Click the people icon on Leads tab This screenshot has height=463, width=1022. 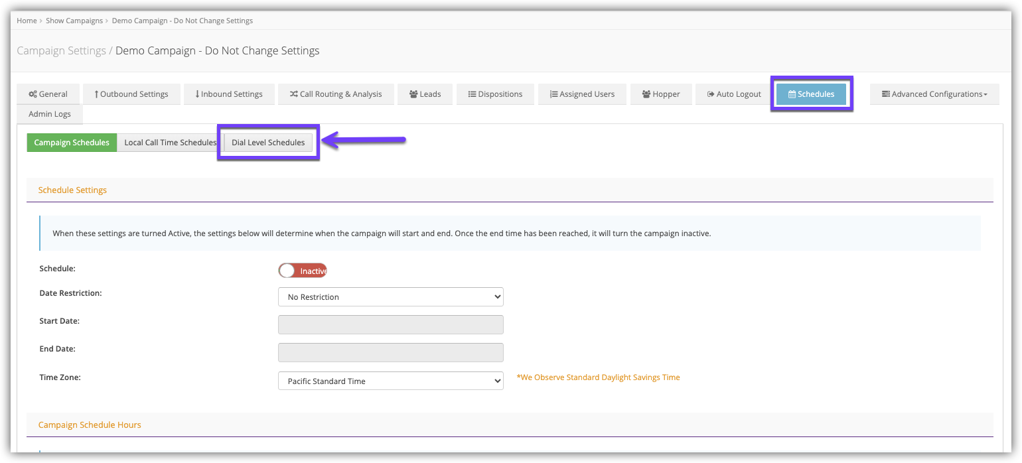pyautogui.click(x=413, y=94)
